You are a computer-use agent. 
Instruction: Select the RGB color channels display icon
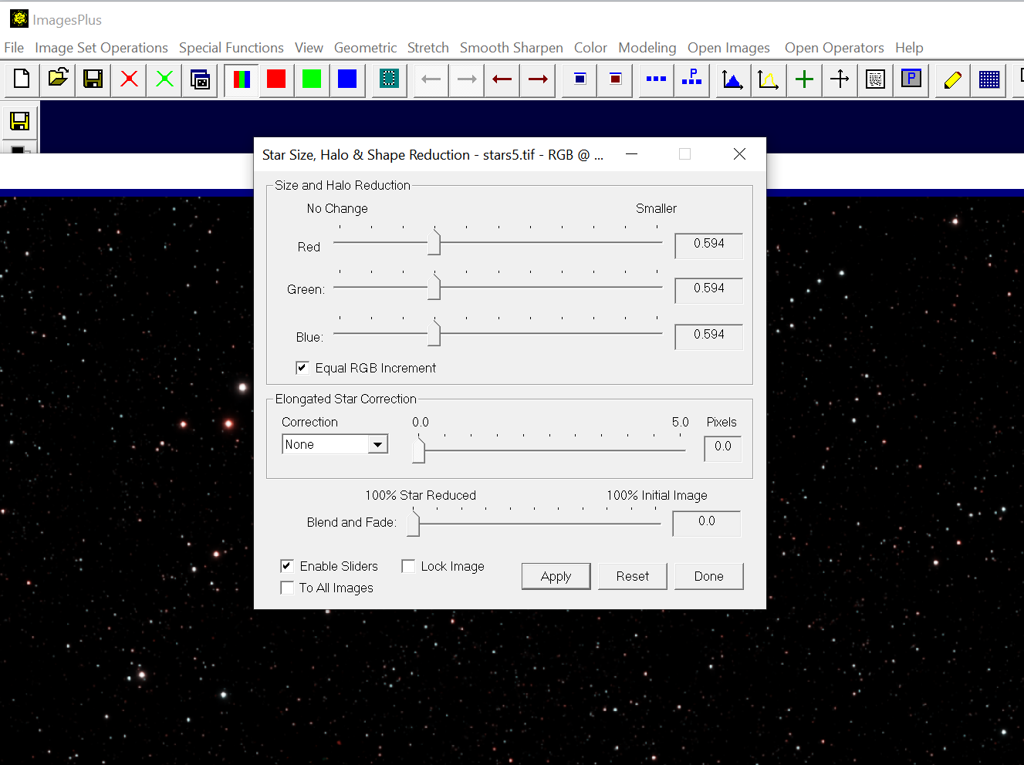[242, 79]
